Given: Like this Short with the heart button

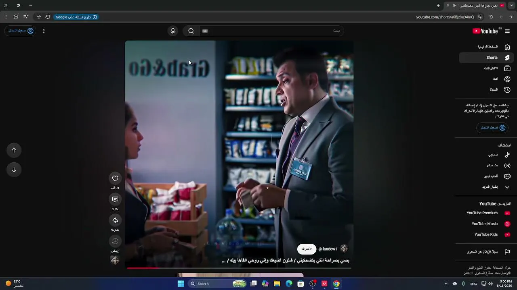Looking at the screenshot, I should [115, 178].
